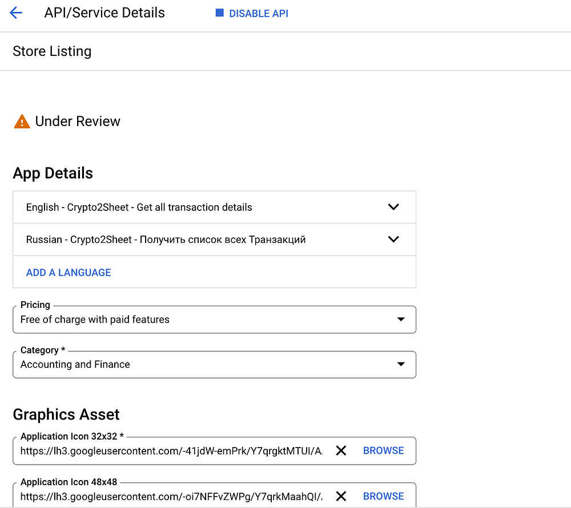The image size is (571, 508).
Task: Click ADD A LANGUAGE
Action: 69,273
